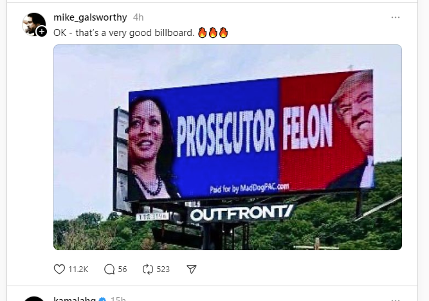This screenshot has height=301, width=429.
Task: Repost using the circular arrows icon
Action: click(x=148, y=269)
